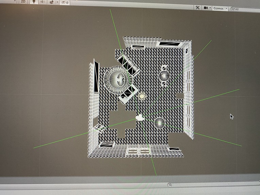Open the Gizmos dropdown arrow
This screenshot has width=260, height=195.
[227, 9]
